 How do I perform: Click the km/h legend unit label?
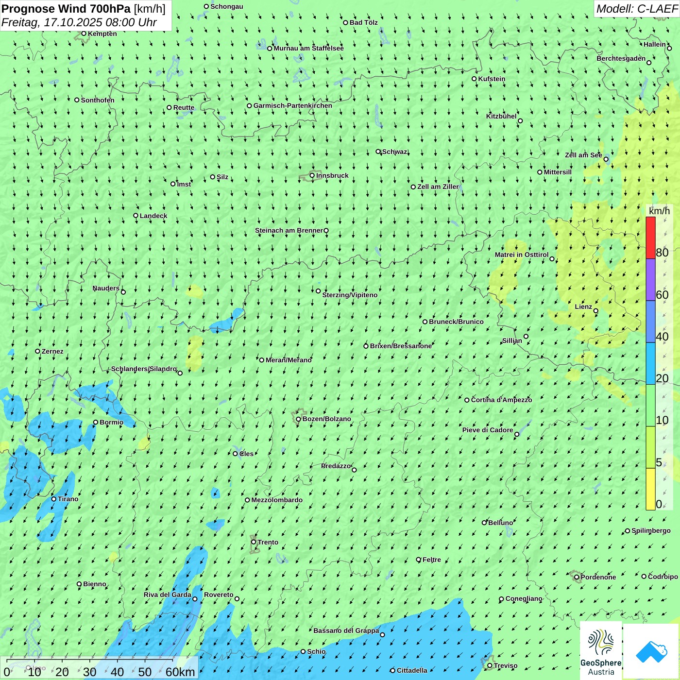(x=659, y=211)
